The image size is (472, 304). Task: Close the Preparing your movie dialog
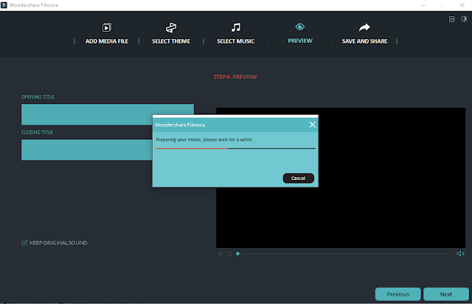(313, 125)
